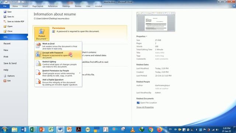Open the Recent documents list
This screenshot has width=236, height=133.
(7, 44)
